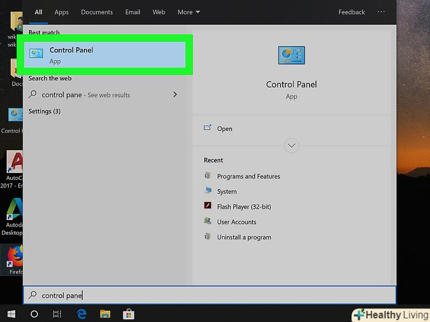Screen dimensions: 430x322
Task: Open Microsoft Store from the taskbar
Action: click(x=129, y=314)
